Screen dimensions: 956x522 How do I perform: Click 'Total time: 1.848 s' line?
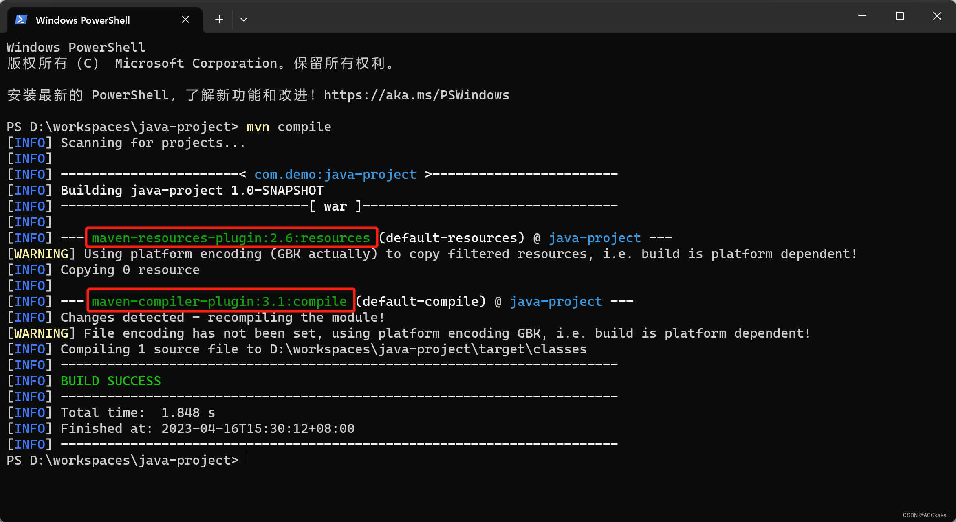tap(138, 412)
